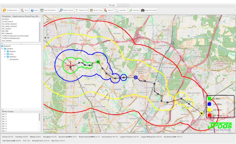
Task: Start the simulation with the Start button
Action: [35, 10]
